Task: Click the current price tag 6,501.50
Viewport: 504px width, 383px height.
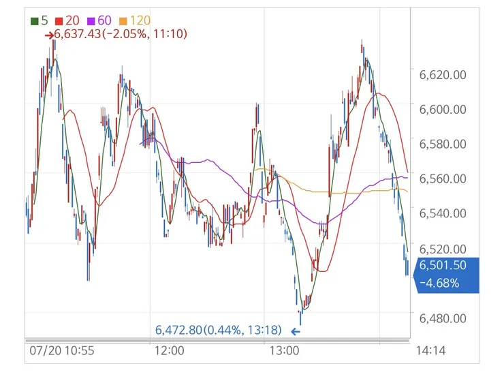Action: [443, 265]
